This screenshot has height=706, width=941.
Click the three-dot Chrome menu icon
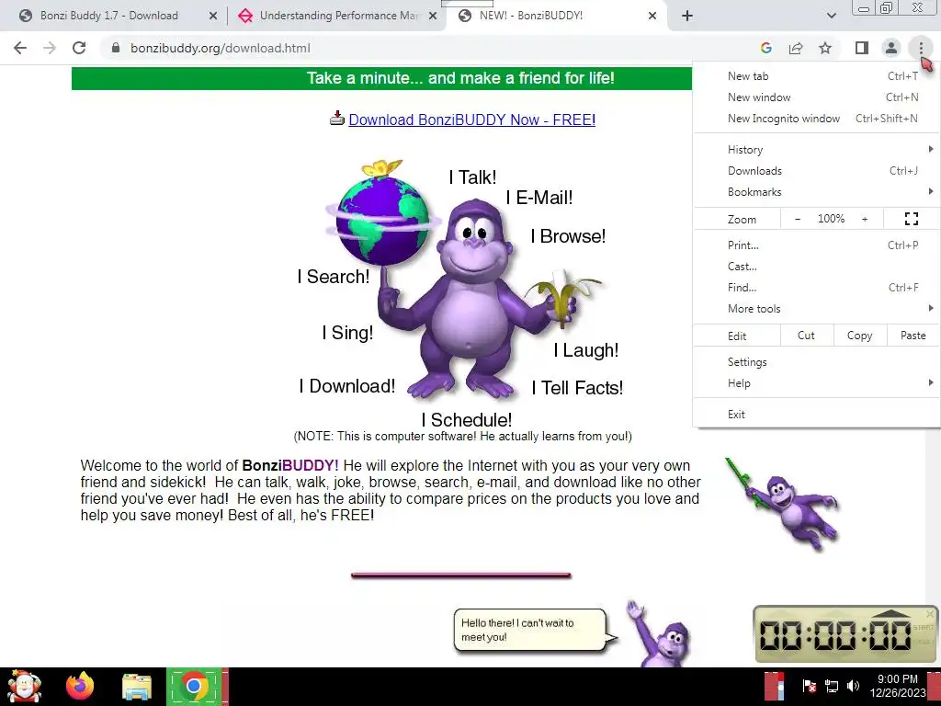coord(921,48)
